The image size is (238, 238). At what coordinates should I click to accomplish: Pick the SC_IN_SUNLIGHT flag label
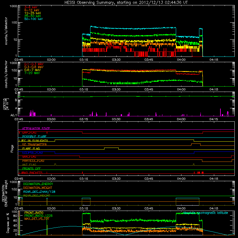(x=34, y=140)
